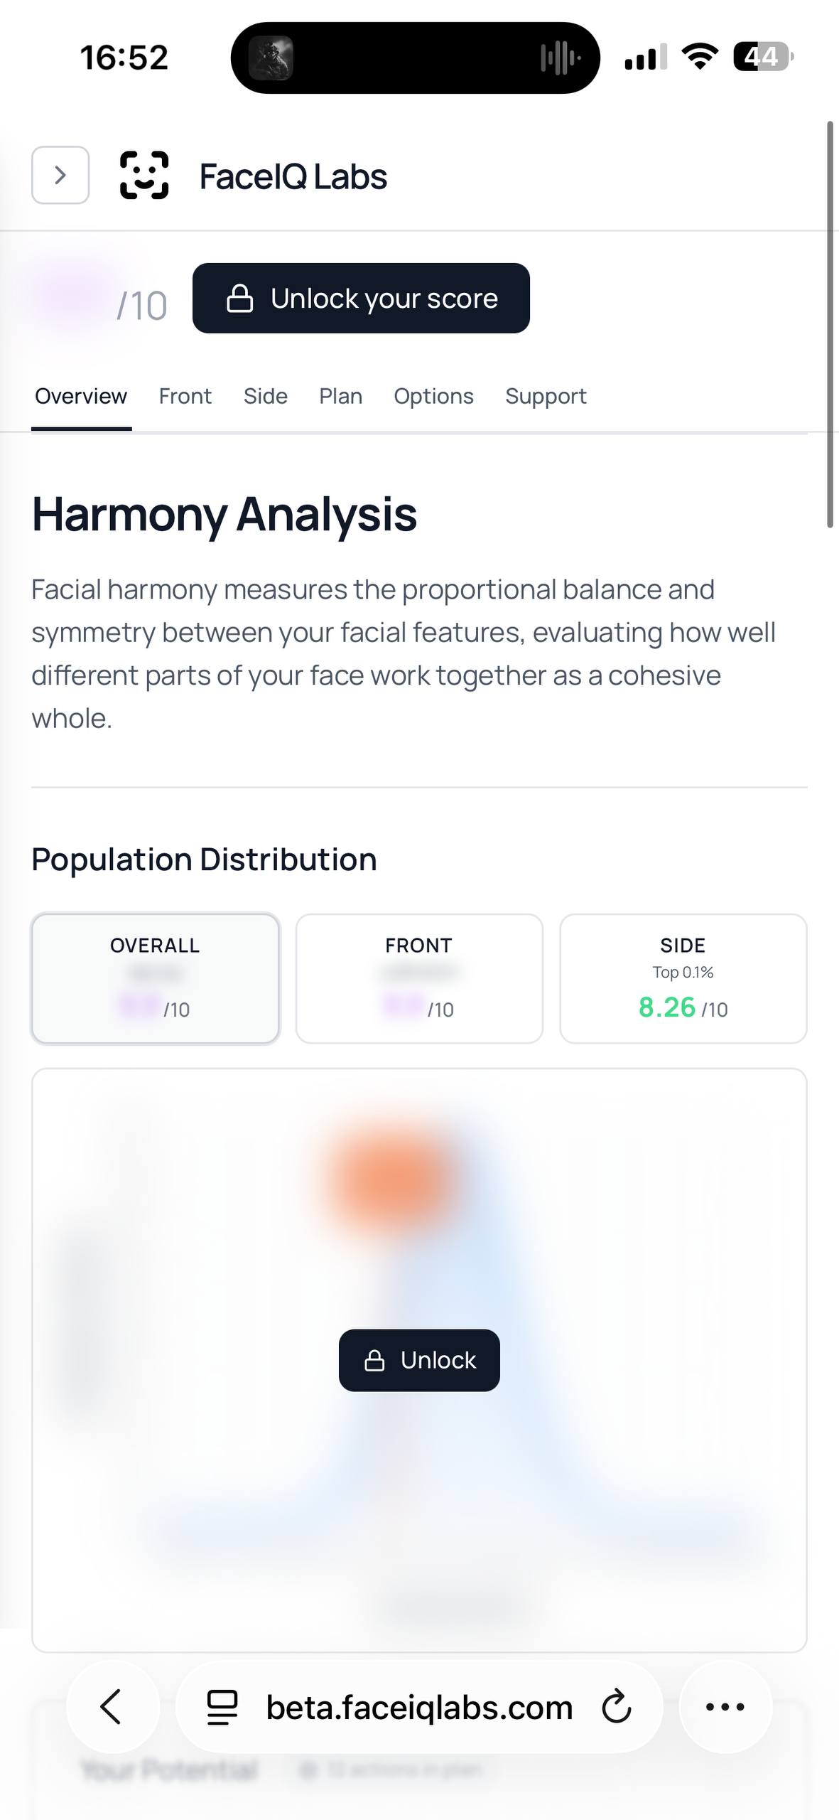
Task: Switch to the Front tab
Action: [185, 396]
